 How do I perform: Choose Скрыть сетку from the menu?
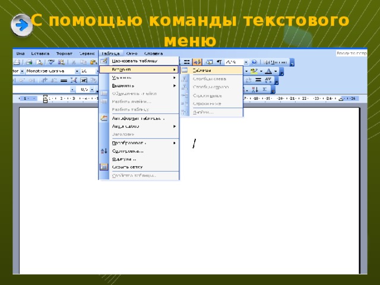tap(139, 167)
